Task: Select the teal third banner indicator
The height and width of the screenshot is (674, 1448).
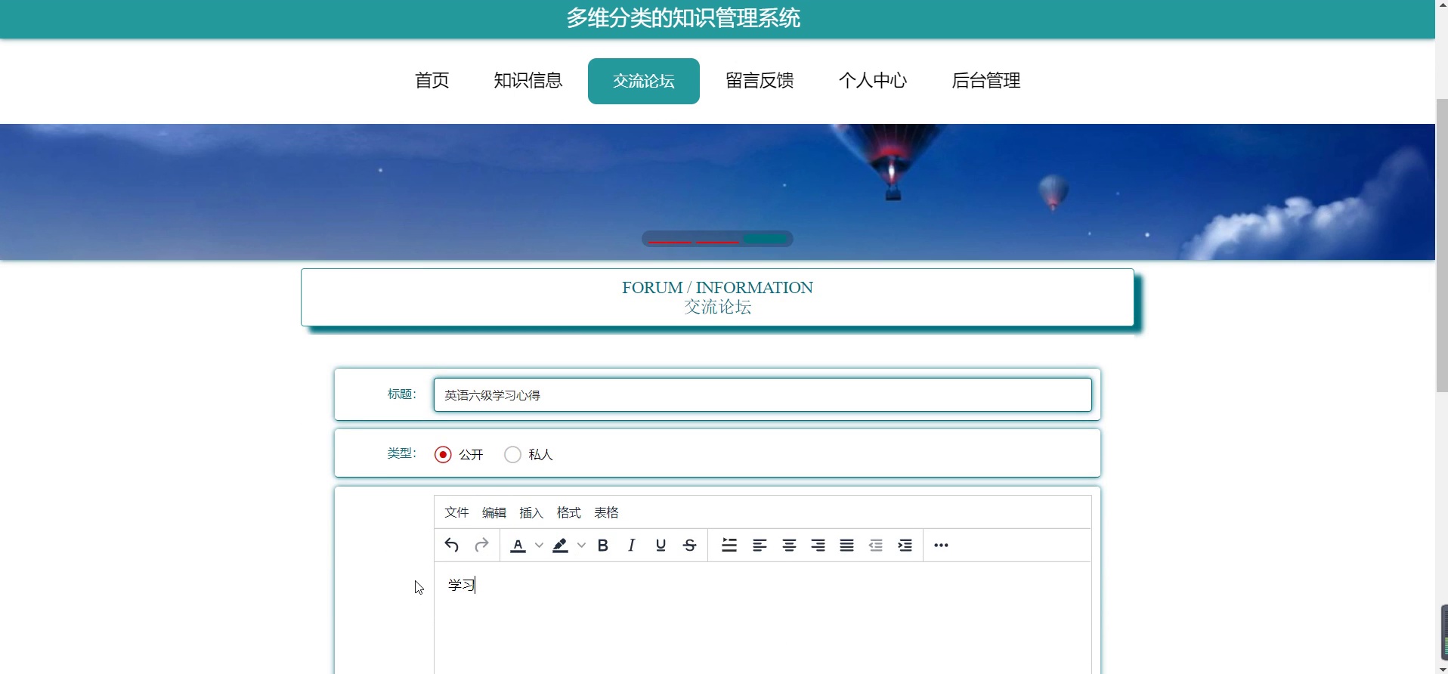Action: tap(765, 239)
